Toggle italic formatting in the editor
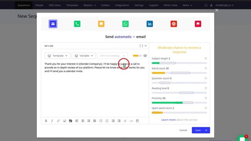The height and width of the screenshot is (141, 251). (52, 121)
